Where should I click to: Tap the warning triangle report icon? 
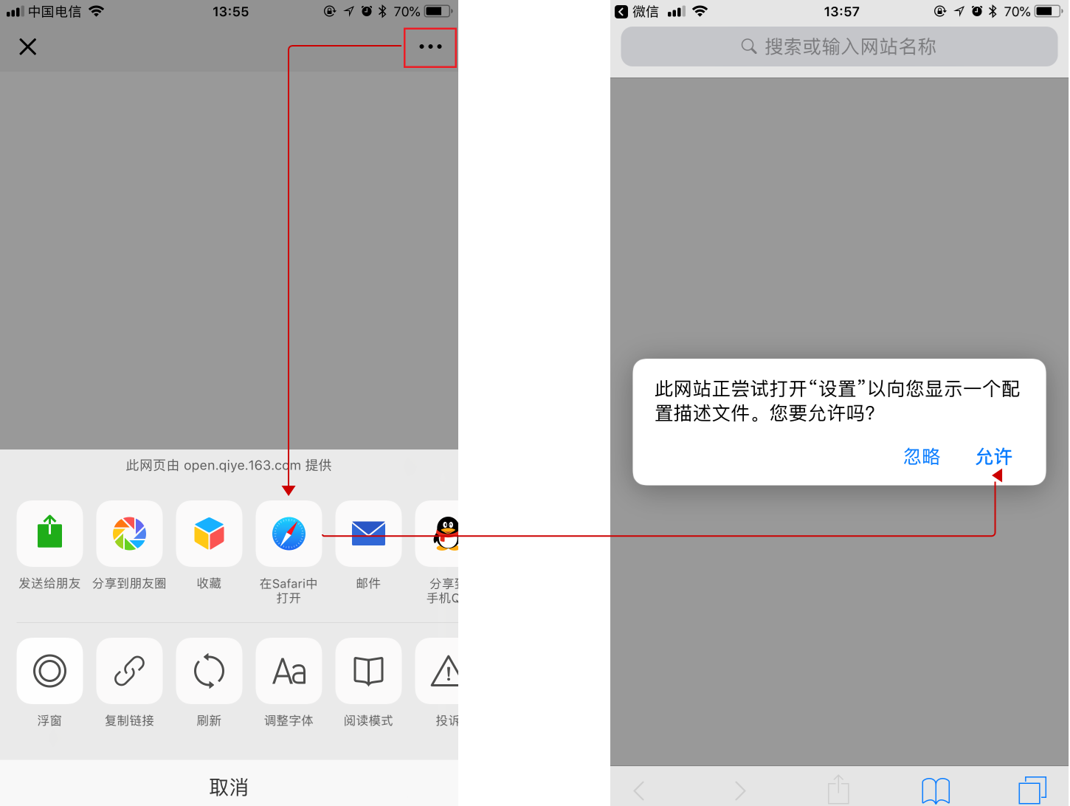coord(444,671)
